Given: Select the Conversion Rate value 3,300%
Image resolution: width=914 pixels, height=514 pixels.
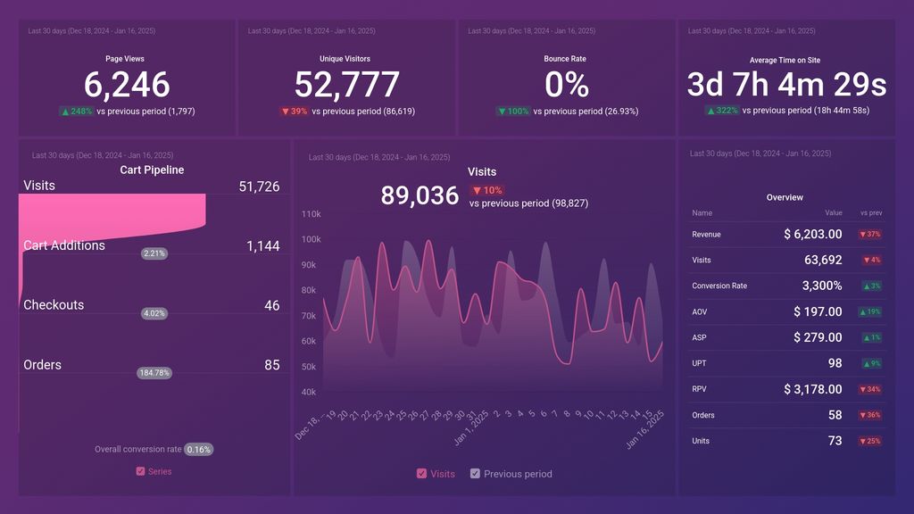Looking at the screenshot, I should [x=822, y=286].
